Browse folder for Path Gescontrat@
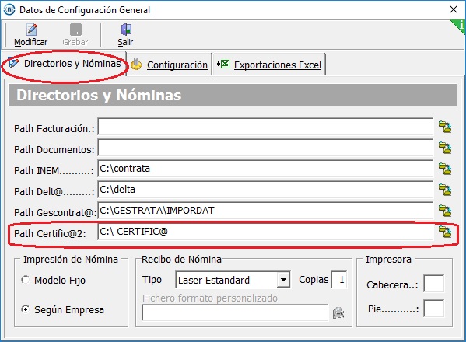The height and width of the screenshot is (342, 466). [x=445, y=211]
